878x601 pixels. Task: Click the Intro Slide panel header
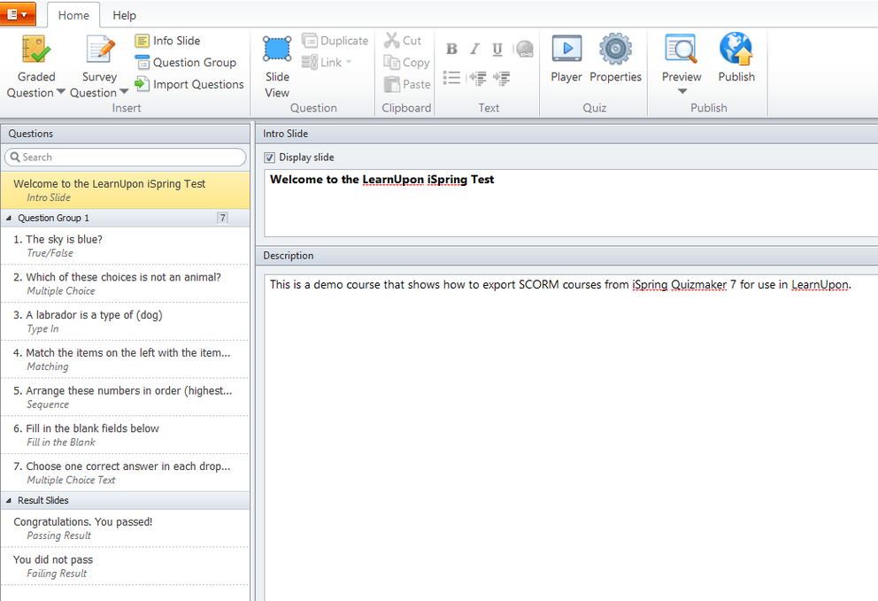pos(566,134)
